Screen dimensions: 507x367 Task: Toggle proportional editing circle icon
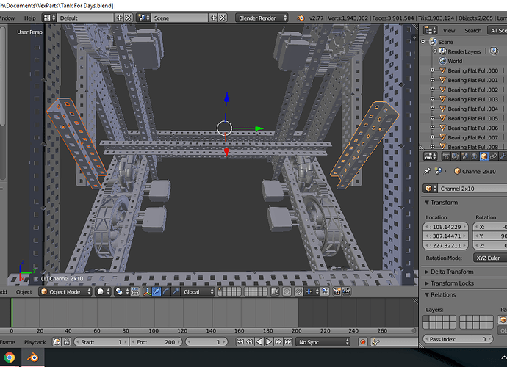pyautogui.click(x=287, y=291)
